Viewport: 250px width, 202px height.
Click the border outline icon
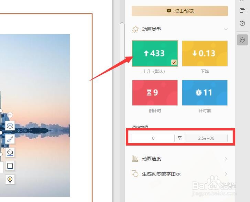10,166
